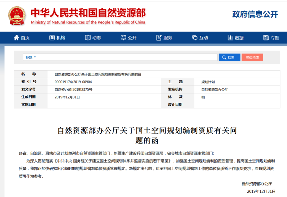The image size is (287, 197).
Task: Click the document name in the 名称 row
Action: point(98,74)
